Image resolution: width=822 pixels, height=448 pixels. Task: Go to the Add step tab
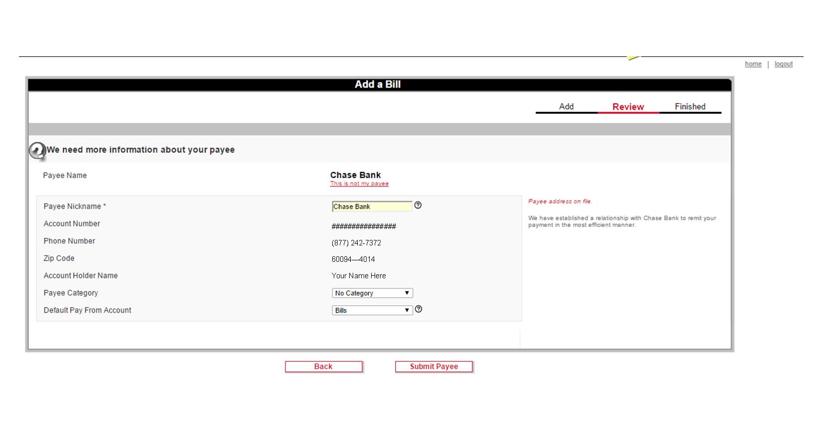566,107
